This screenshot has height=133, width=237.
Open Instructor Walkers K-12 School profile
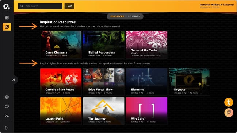(x=217, y=6)
